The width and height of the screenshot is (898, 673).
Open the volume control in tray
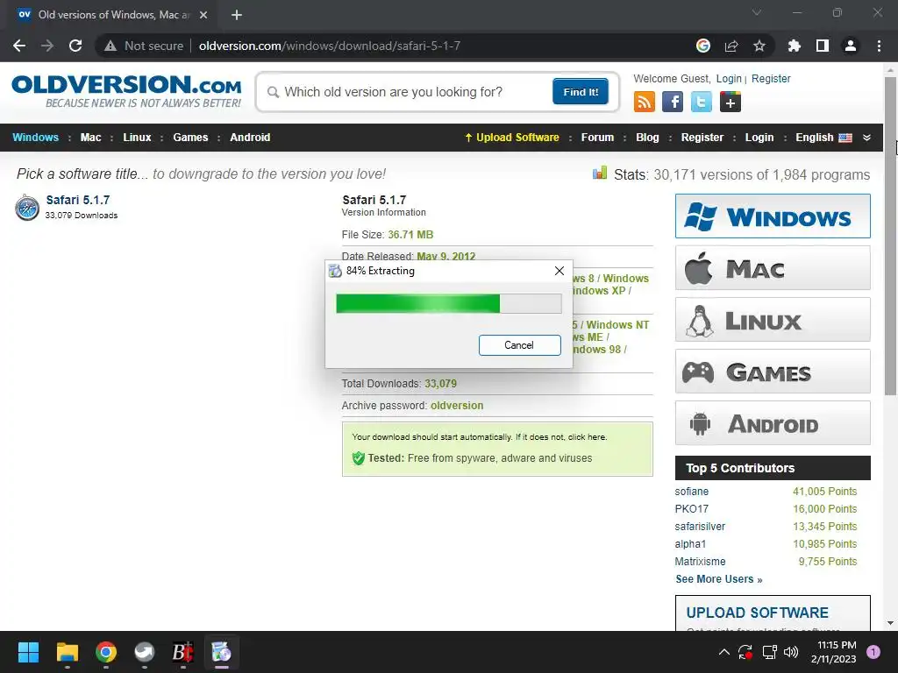click(x=791, y=652)
